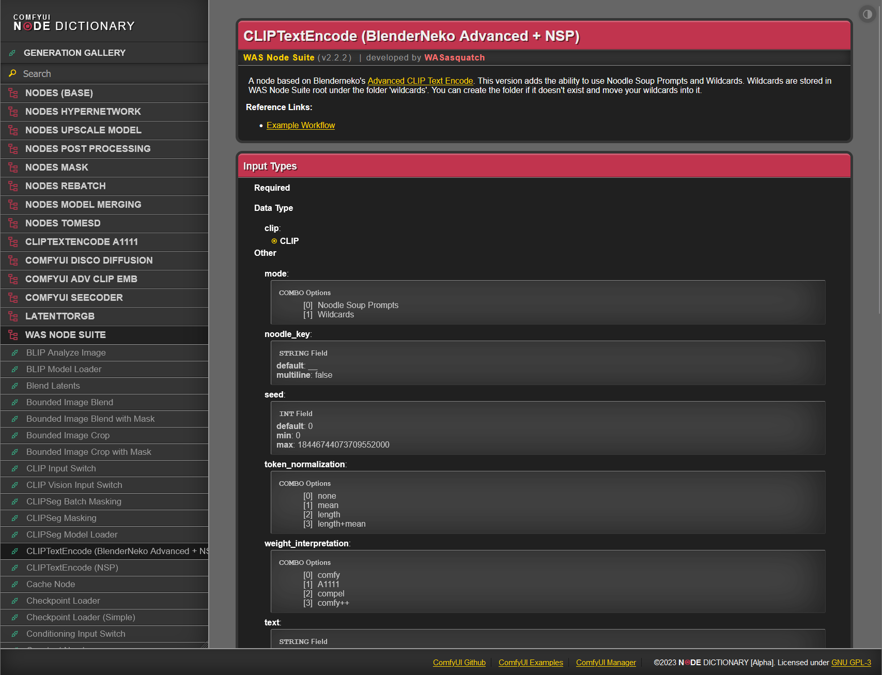The height and width of the screenshot is (675, 882).
Task: Expand the COMFYUI DISCO DIFFUSION category
Action: coord(104,260)
